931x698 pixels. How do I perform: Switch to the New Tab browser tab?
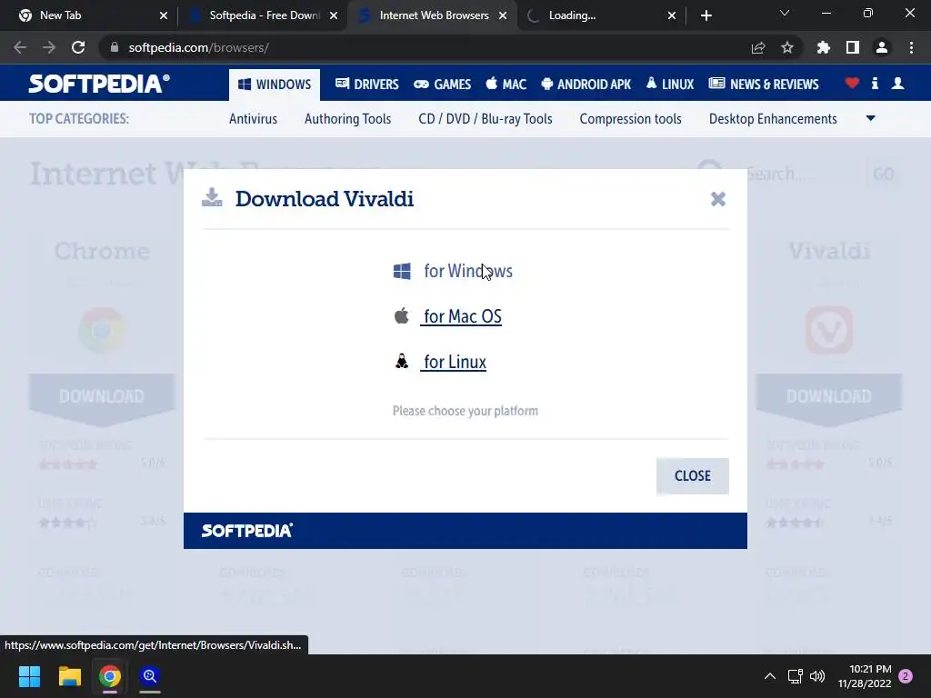pos(89,15)
